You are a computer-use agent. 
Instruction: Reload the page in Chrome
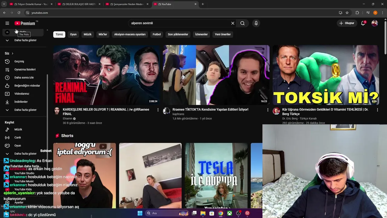[19, 13]
